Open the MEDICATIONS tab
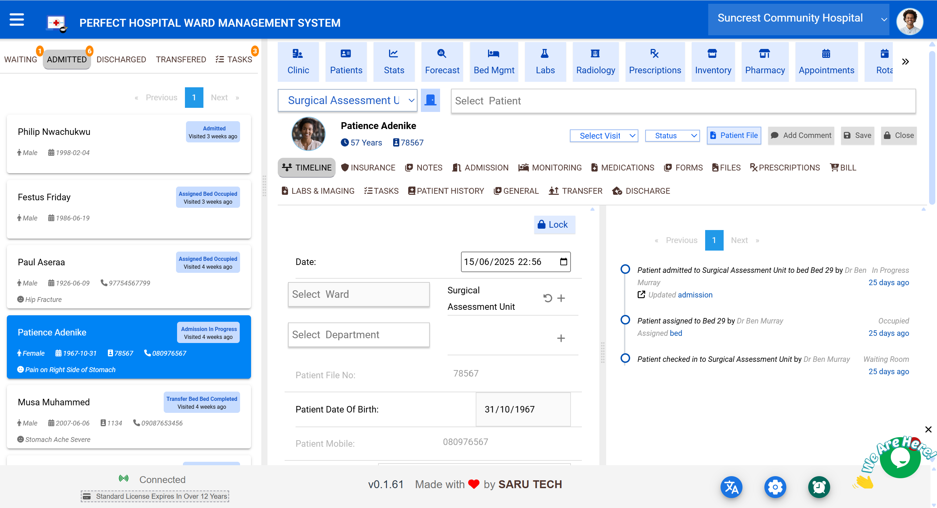This screenshot has height=508, width=937. (x=623, y=168)
